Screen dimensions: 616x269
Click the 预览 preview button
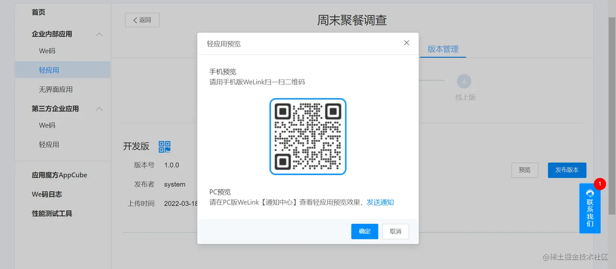(524, 170)
